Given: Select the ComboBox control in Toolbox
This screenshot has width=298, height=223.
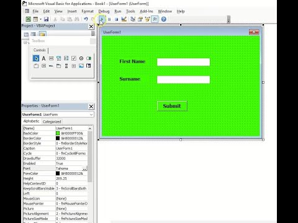Looking at the screenshot, I should tap(58, 58).
